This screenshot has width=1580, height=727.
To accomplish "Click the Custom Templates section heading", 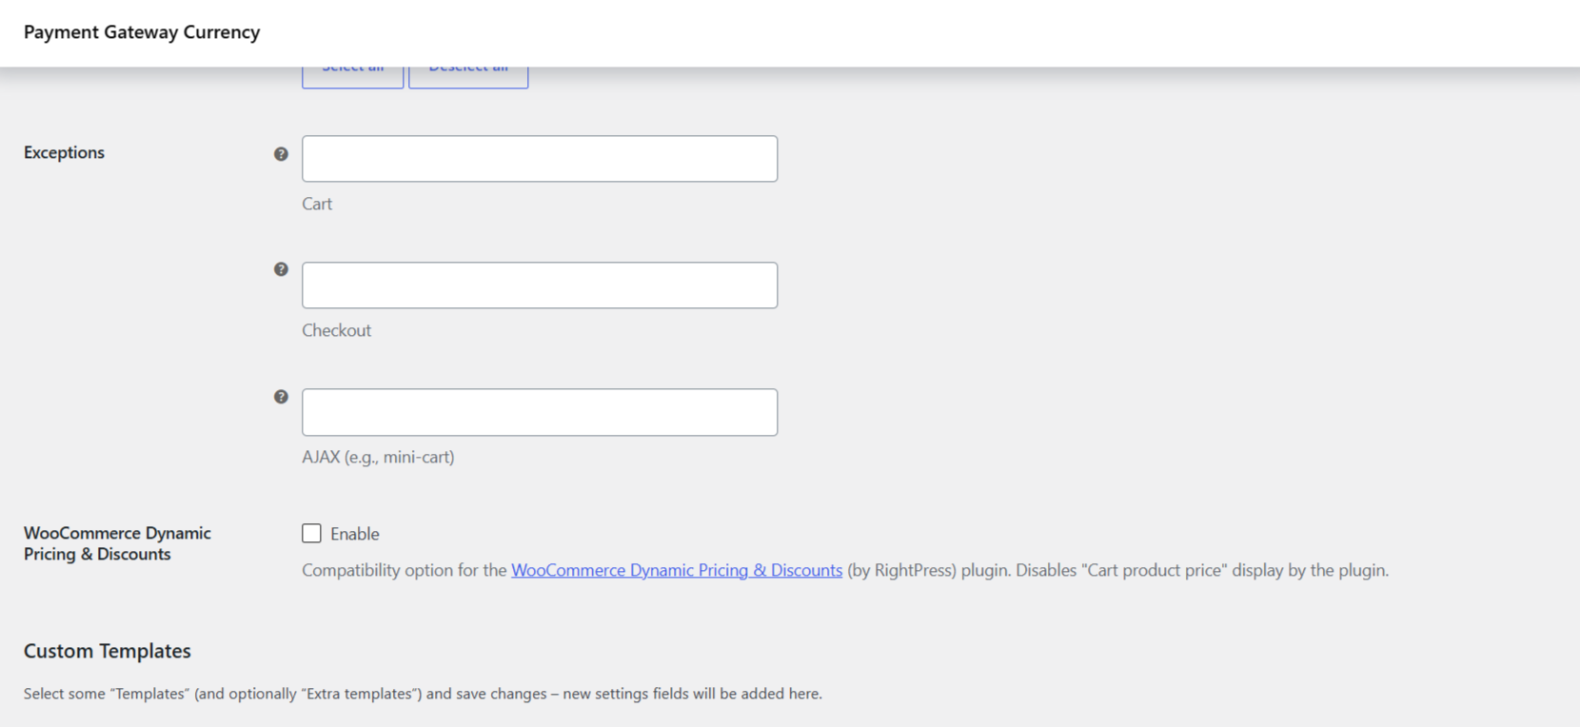I will 108,651.
